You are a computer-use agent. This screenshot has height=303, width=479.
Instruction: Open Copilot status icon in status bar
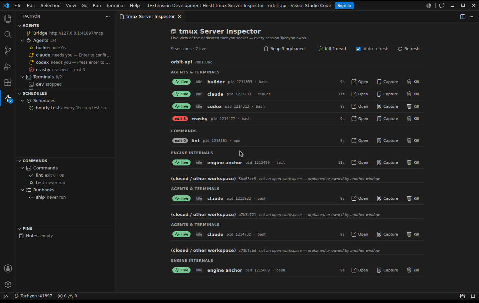(462, 296)
